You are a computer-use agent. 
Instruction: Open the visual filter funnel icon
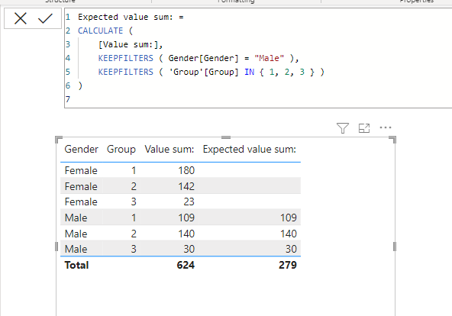(343, 128)
